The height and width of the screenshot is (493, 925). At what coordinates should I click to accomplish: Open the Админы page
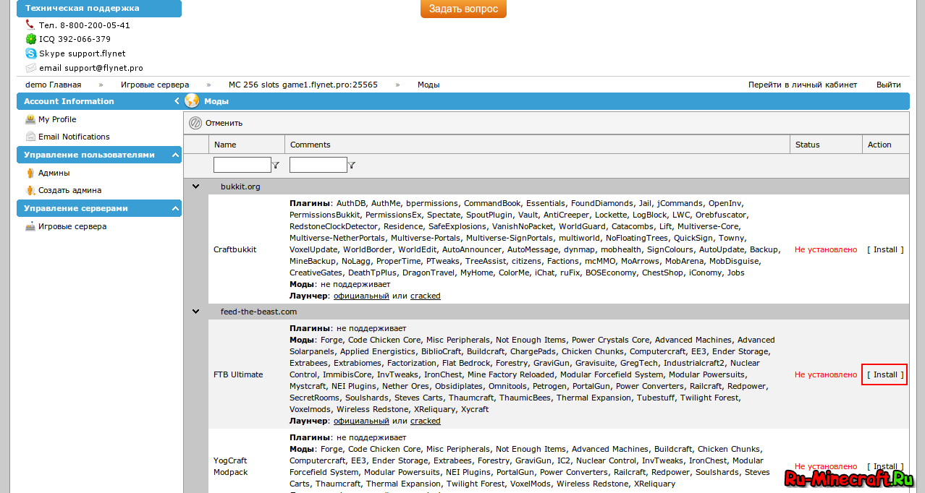54,173
